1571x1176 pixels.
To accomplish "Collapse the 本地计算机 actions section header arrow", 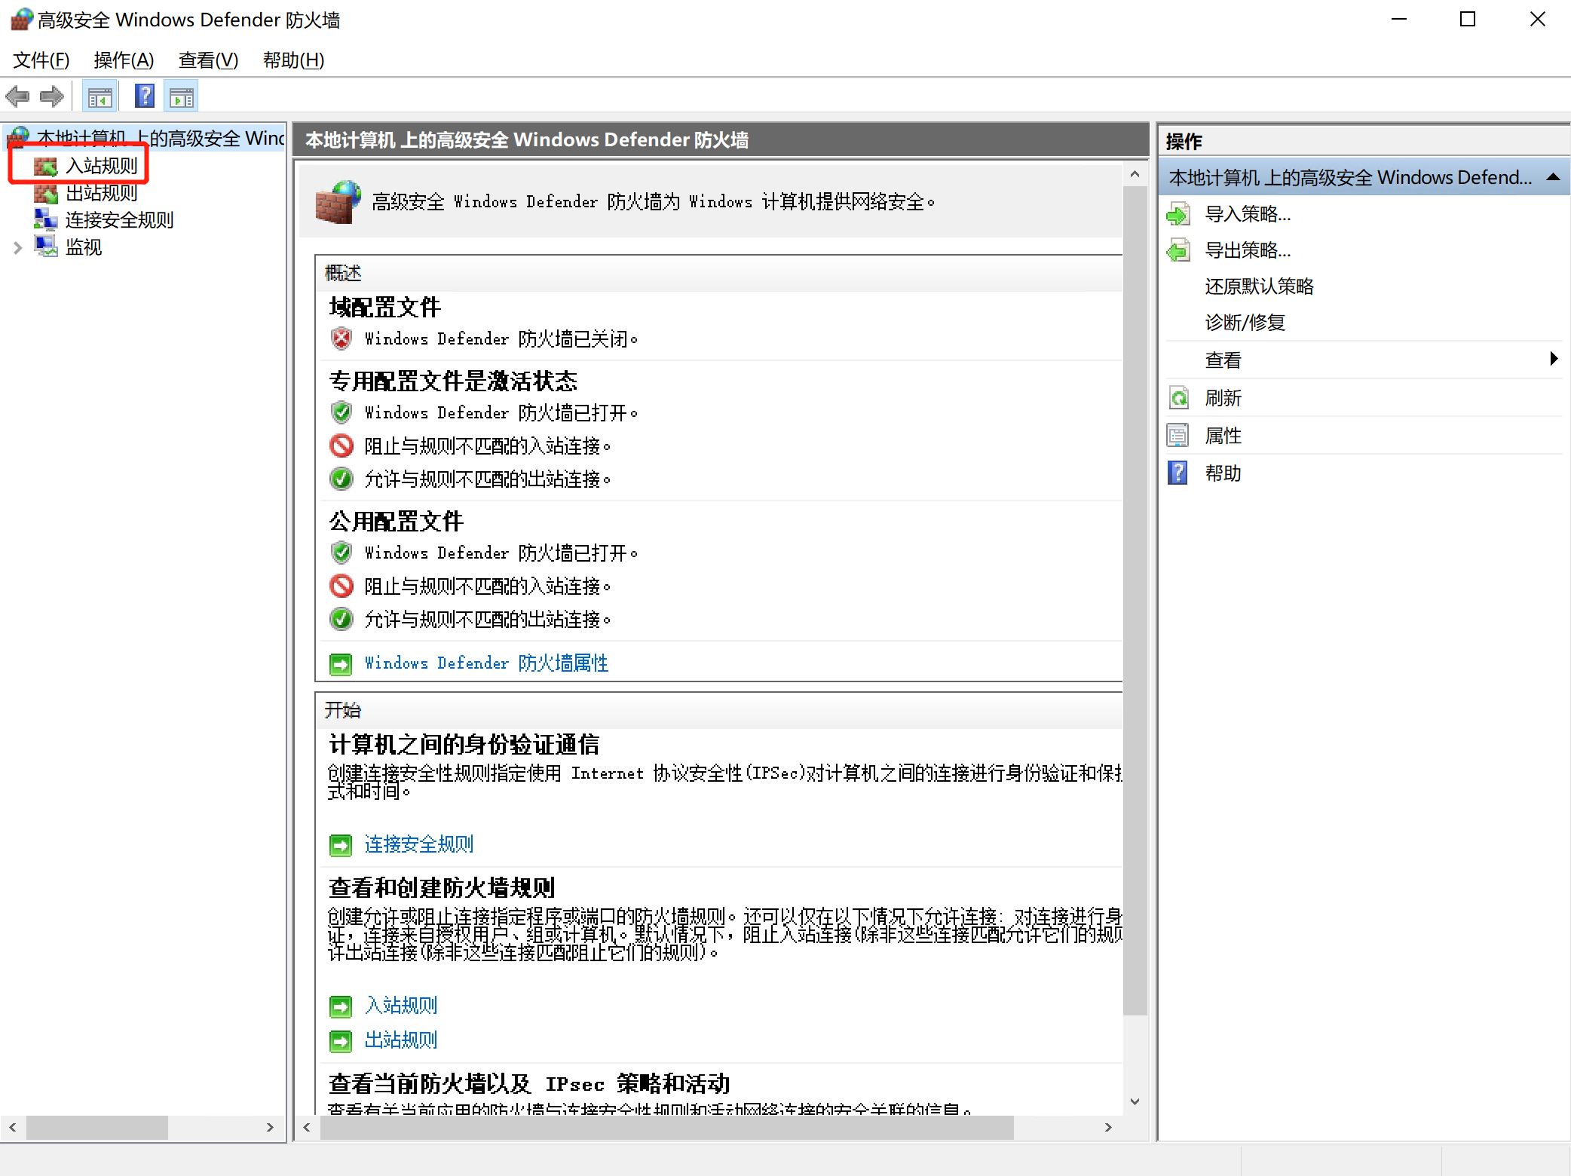I will click(1553, 177).
